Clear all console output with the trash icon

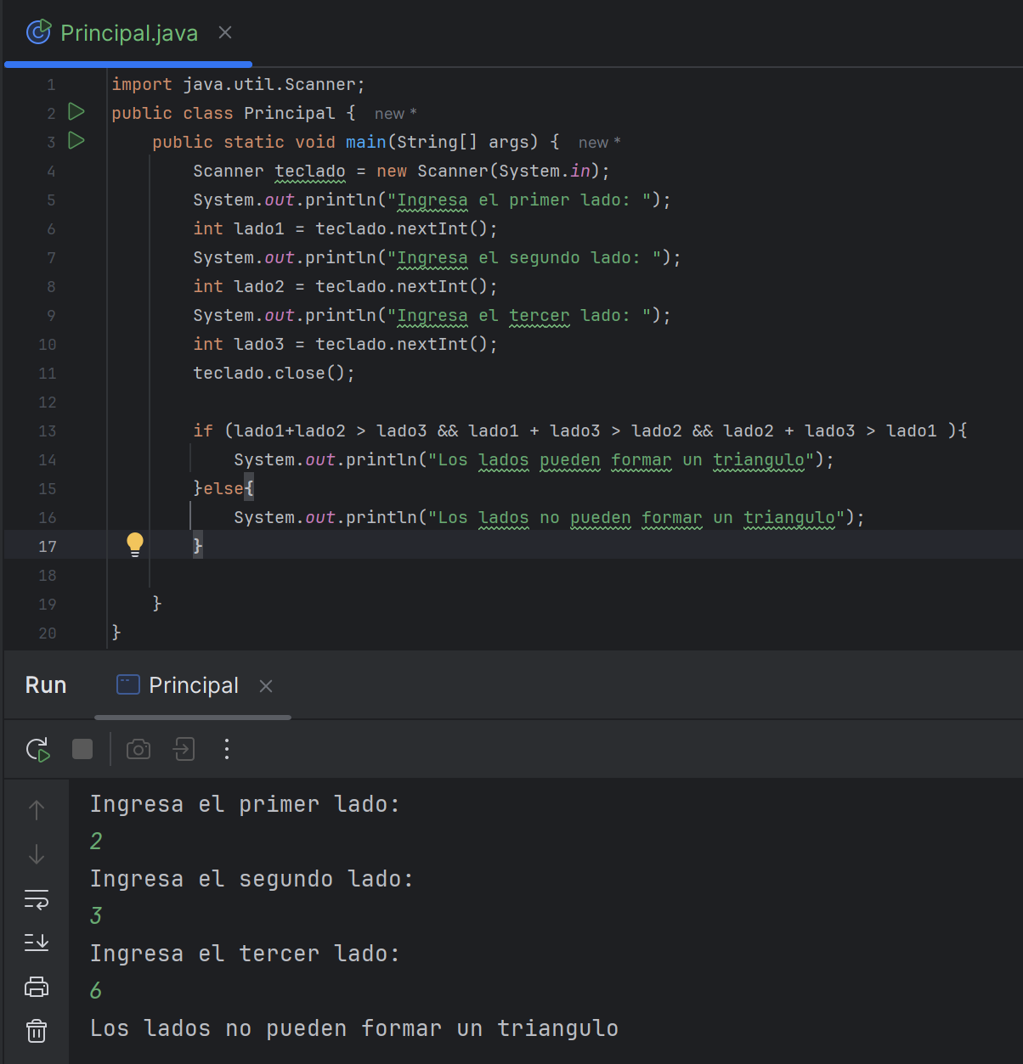(37, 1031)
